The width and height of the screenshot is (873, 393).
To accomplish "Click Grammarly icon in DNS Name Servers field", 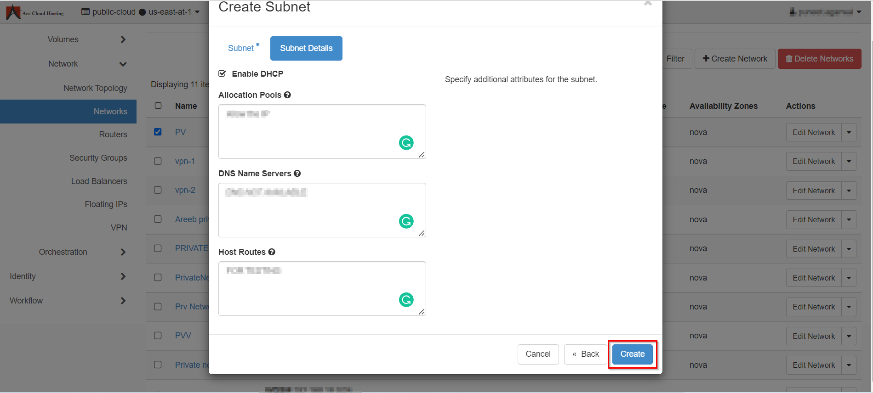I will tap(406, 221).
